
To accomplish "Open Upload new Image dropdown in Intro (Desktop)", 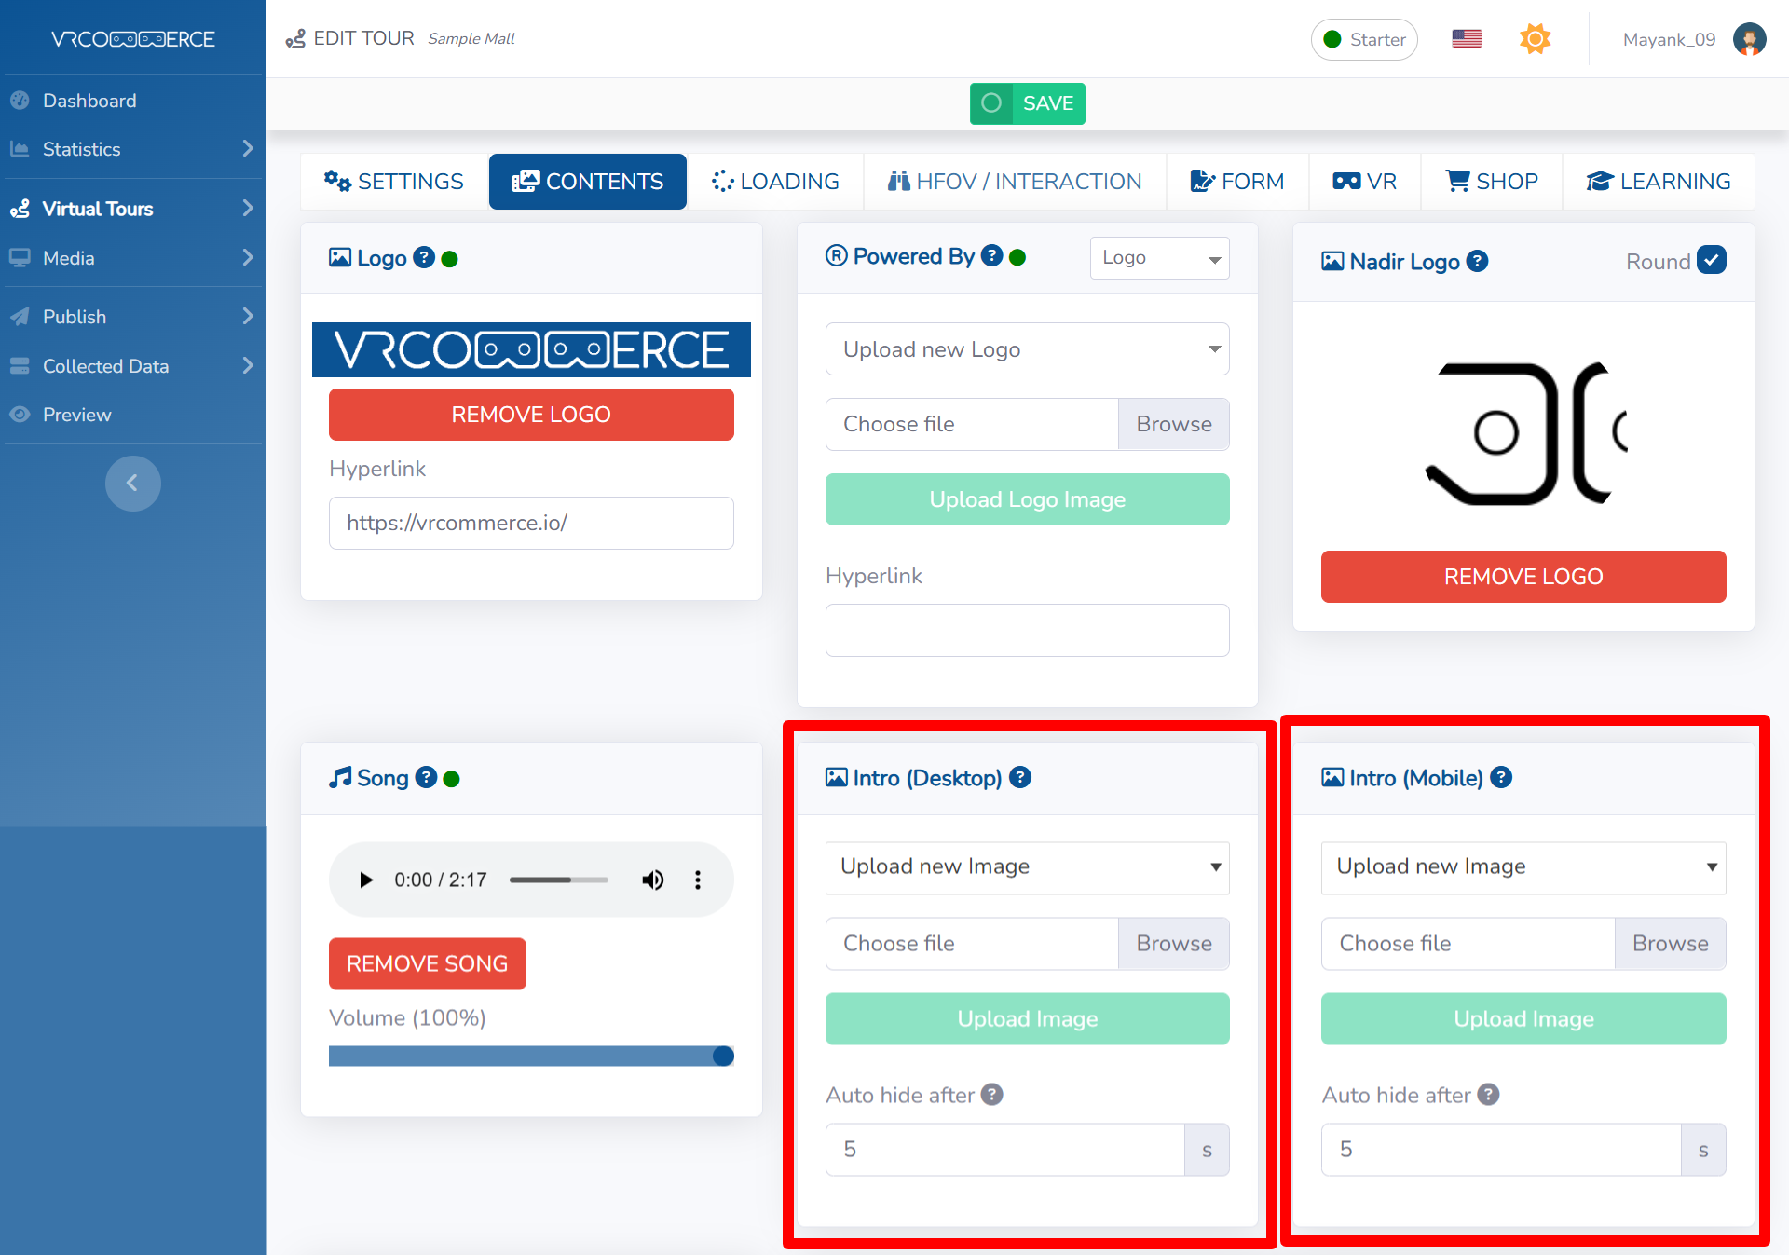I will click(x=1027, y=867).
